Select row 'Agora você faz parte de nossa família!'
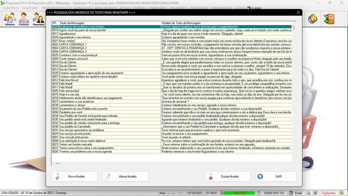 171,30
